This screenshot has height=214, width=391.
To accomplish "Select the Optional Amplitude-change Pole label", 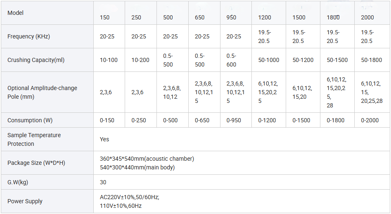I will [42, 92].
